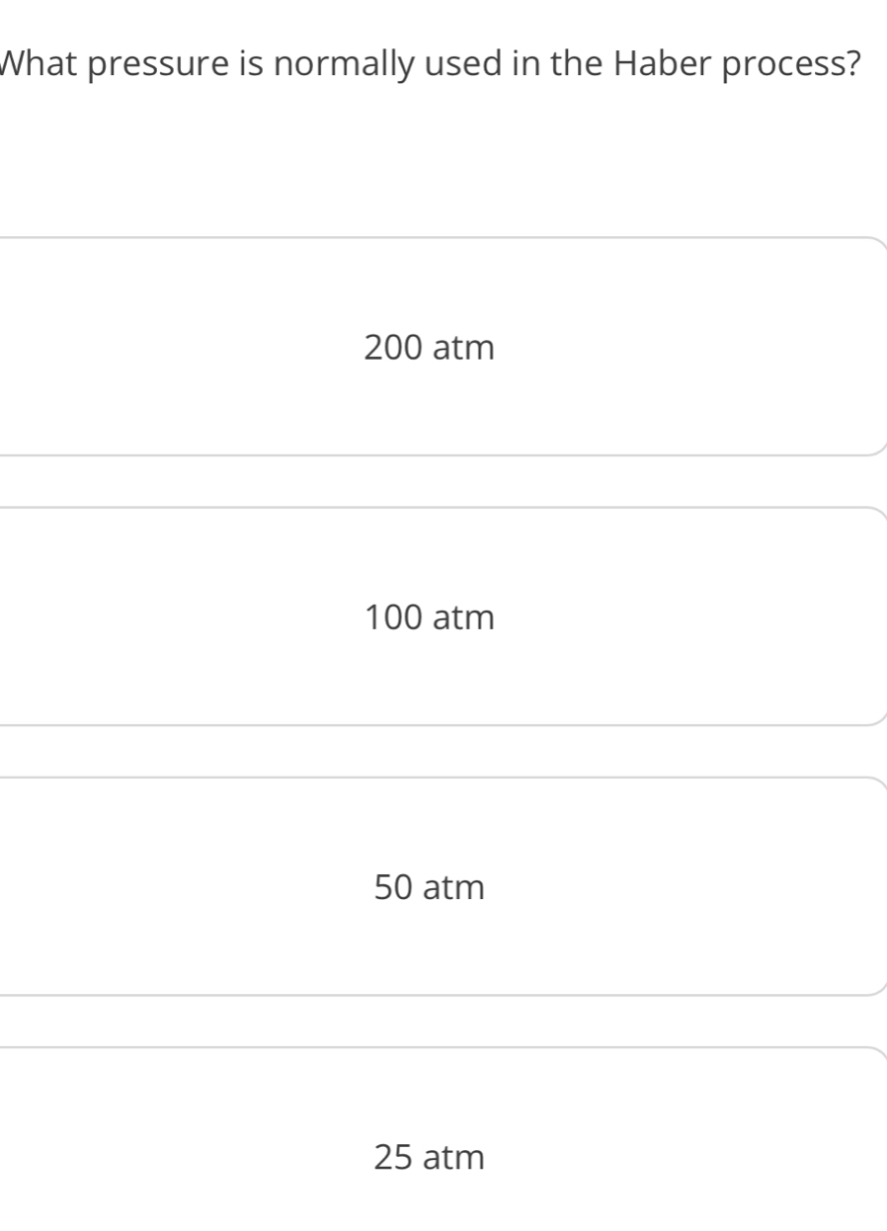This screenshot has height=1231, width=887.
Task: Click the '50 atm' text label
Action: pos(430,887)
